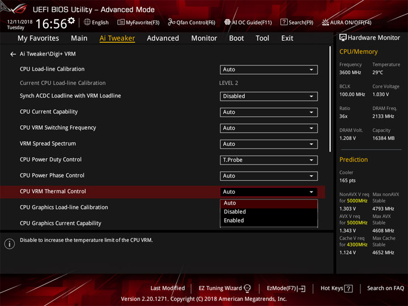The height and width of the screenshot is (306, 408).
Task: Open MyFavorite(F3) list icon
Action: [x=121, y=22]
